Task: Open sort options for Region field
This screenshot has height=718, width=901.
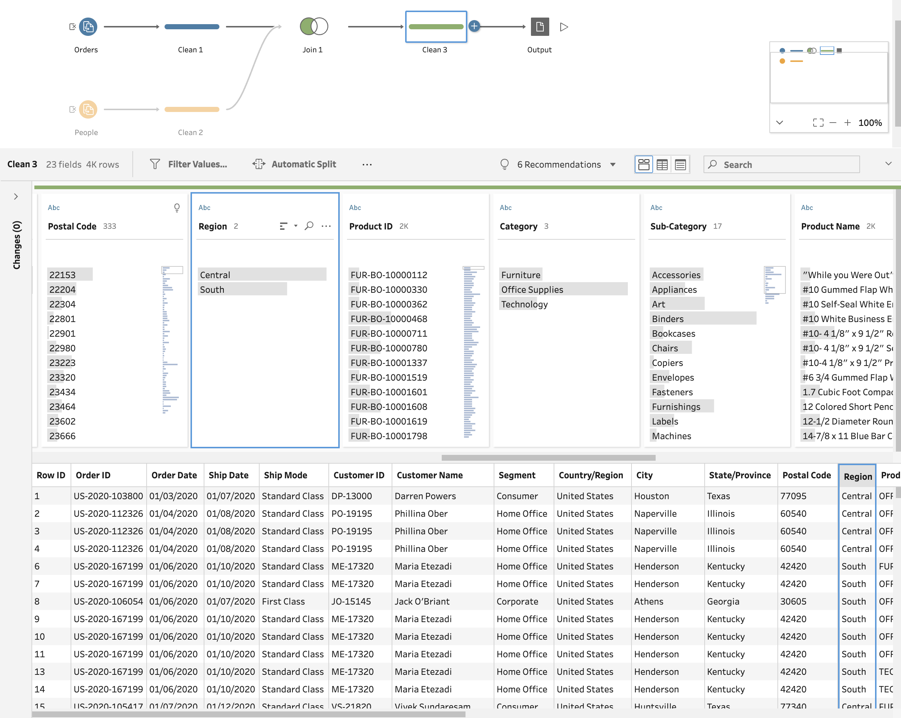Action: [x=284, y=226]
